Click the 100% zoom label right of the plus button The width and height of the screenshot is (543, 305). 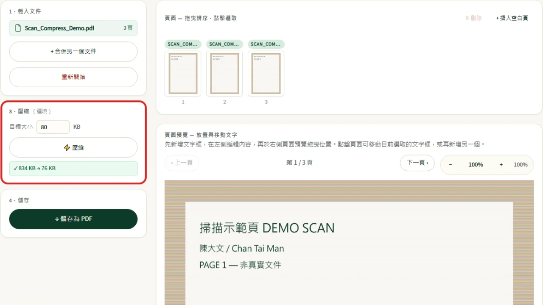tap(521, 165)
